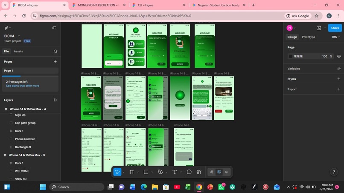Screen dimensions: 344x193
Task: Click the Windows taskbar search box
Action: pos(77,187)
